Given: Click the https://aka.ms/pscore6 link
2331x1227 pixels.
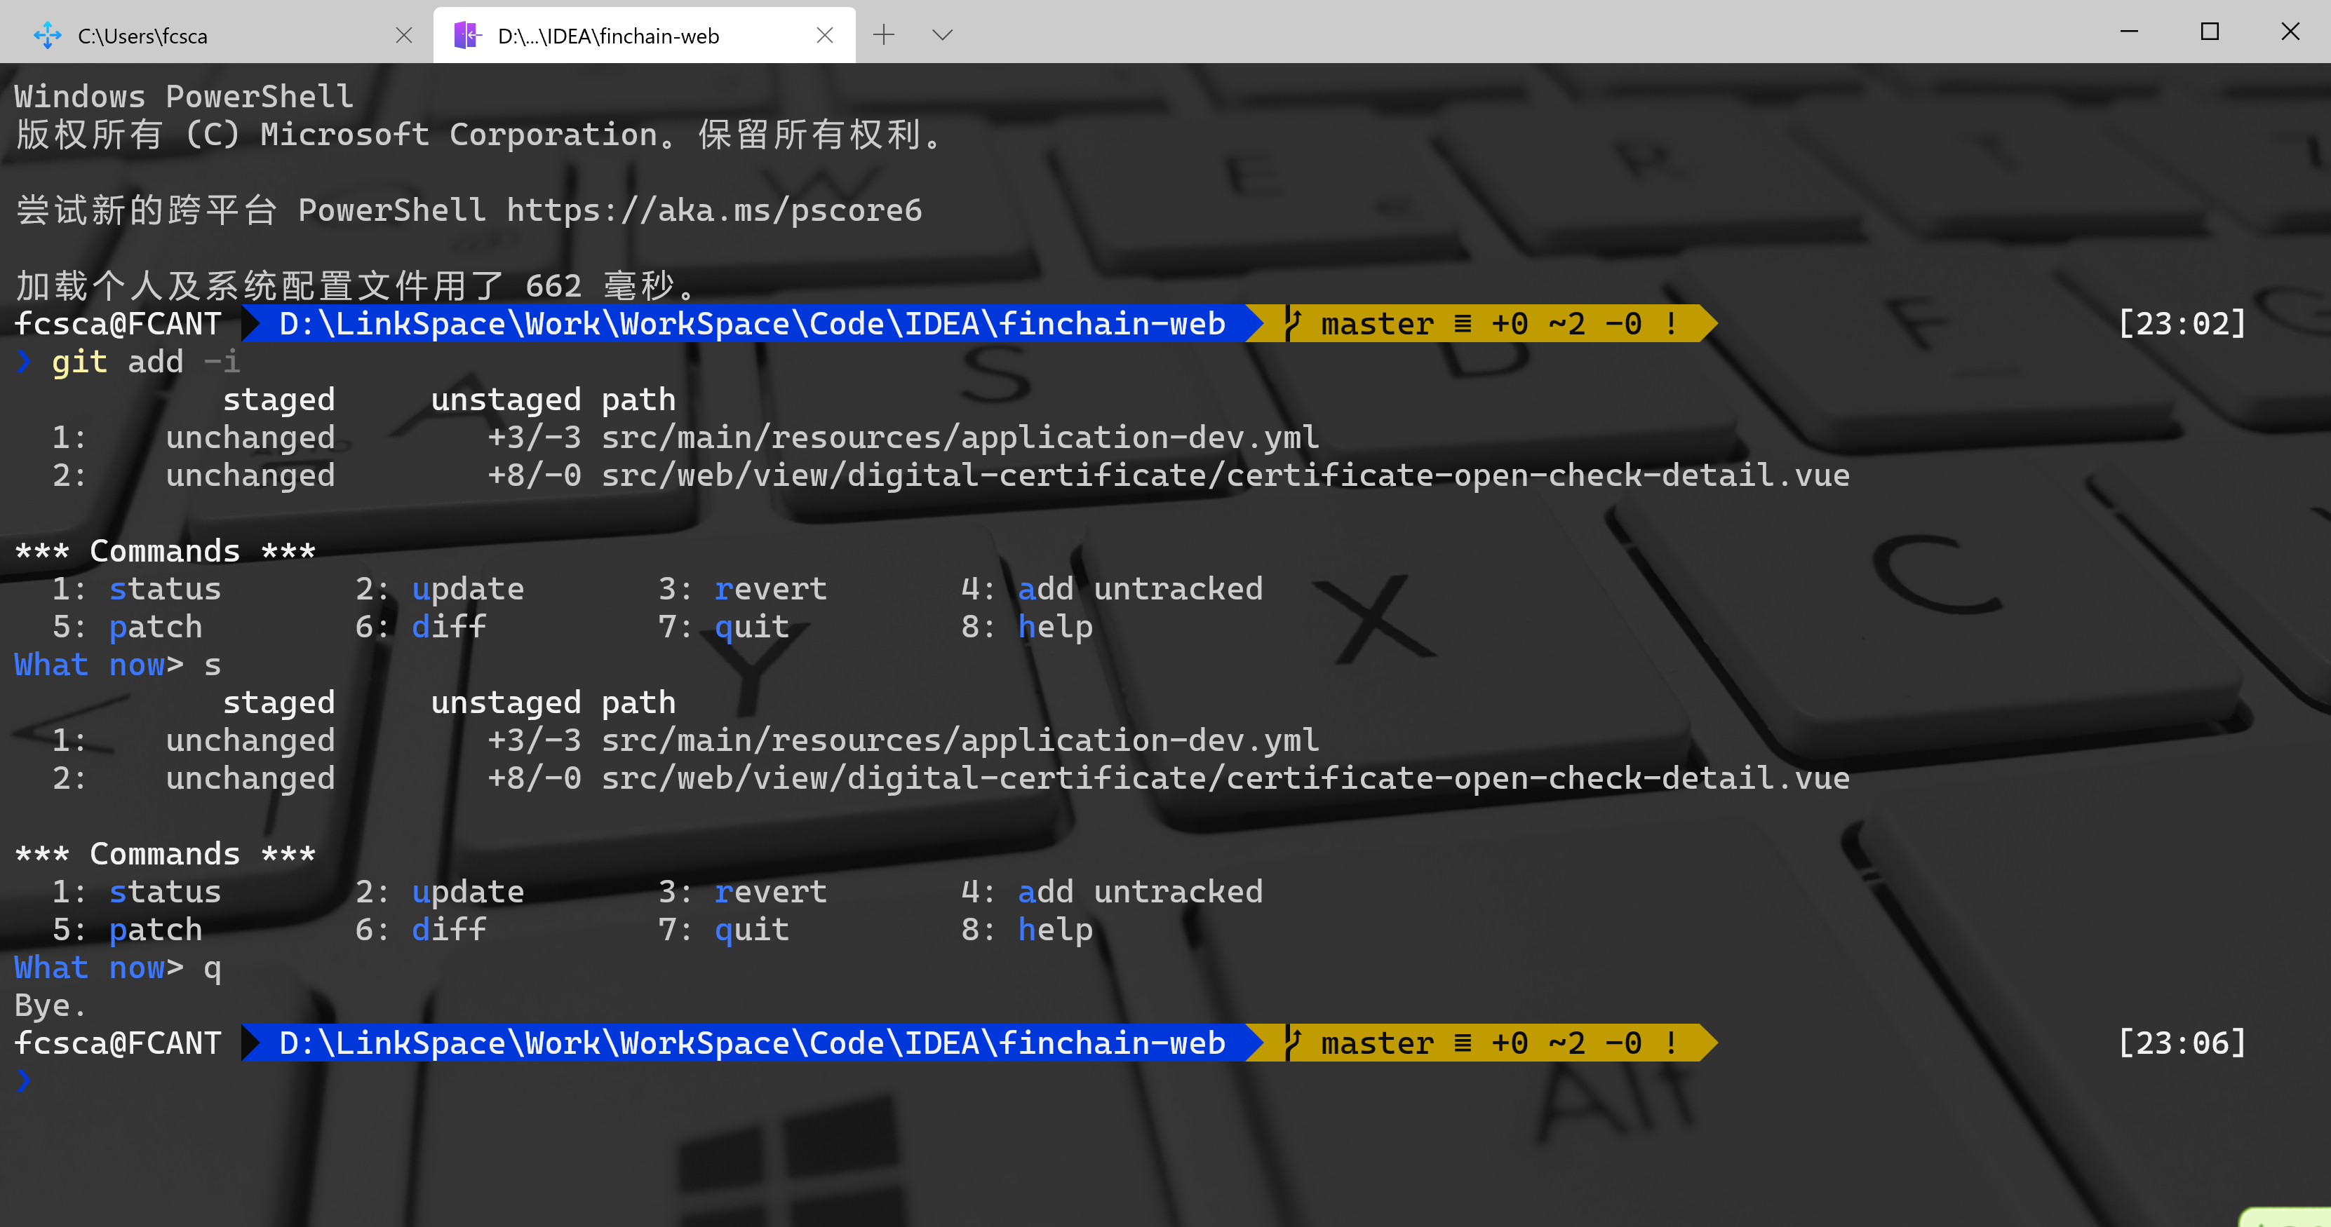Looking at the screenshot, I should pyautogui.click(x=713, y=210).
